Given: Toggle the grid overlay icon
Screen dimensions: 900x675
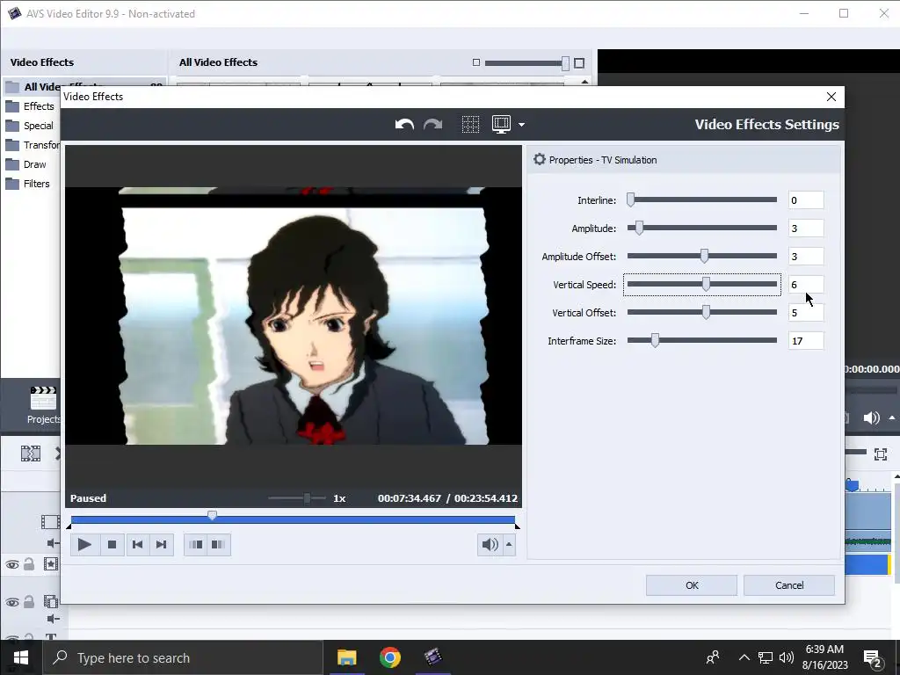Looking at the screenshot, I should [470, 125].
